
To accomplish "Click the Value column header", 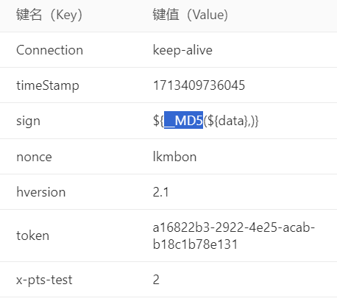I will (x=190, y=15).
